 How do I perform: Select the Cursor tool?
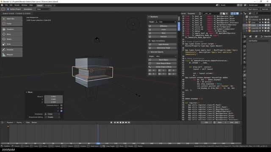click(12, 24)
